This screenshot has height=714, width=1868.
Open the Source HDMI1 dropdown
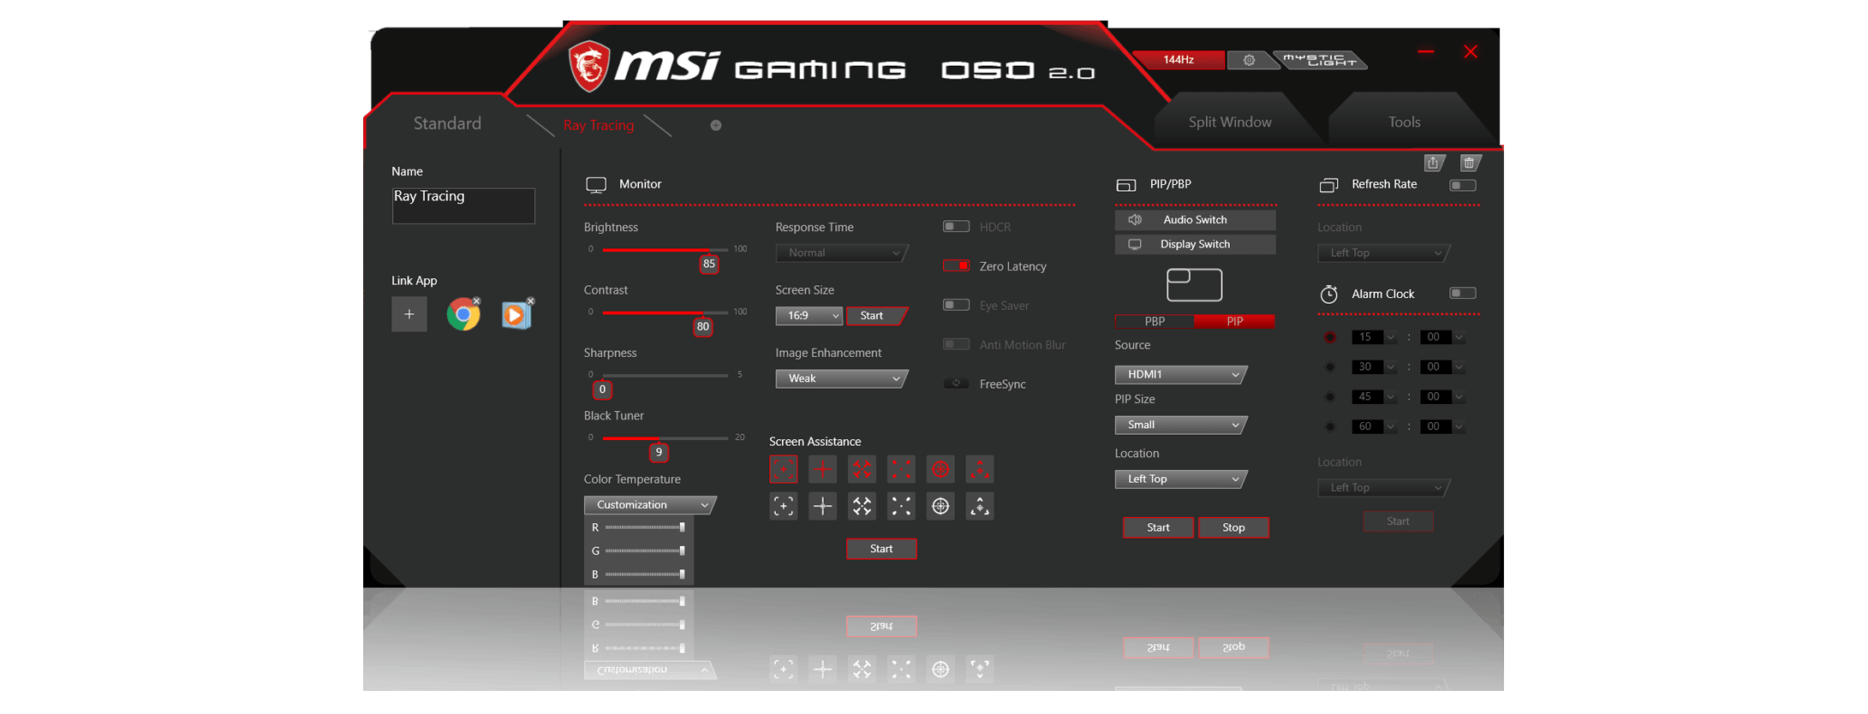click(x=1180, y=374)
